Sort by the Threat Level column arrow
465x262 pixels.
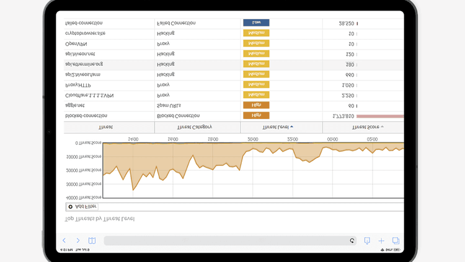pos(291,127)
